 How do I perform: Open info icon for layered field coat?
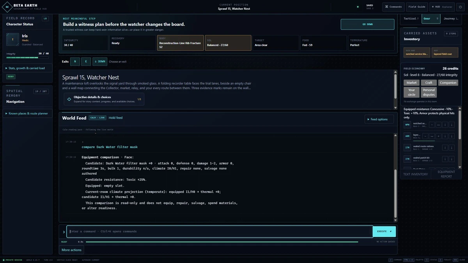click(445, 136)
